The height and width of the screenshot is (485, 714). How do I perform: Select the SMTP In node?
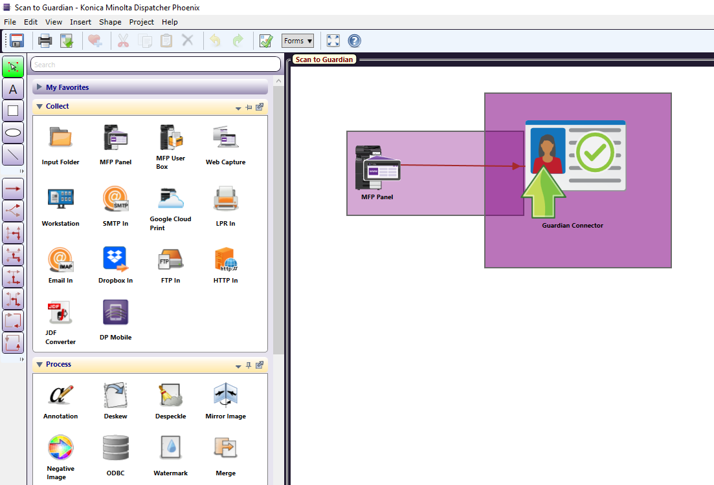[x=116, y=207]
